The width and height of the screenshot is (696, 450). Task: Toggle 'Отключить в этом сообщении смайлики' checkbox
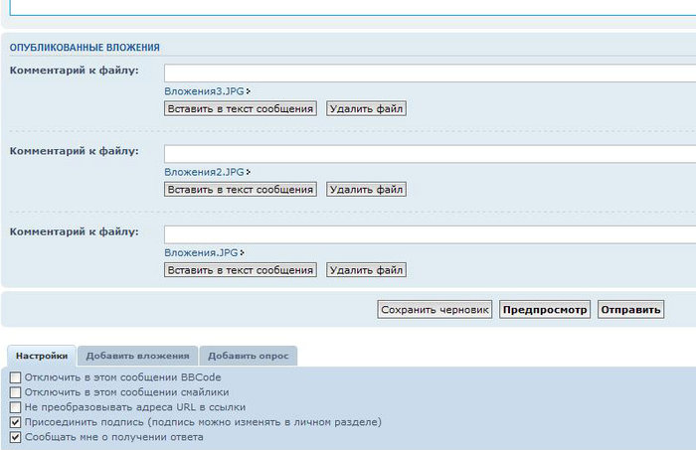(15, 392)
